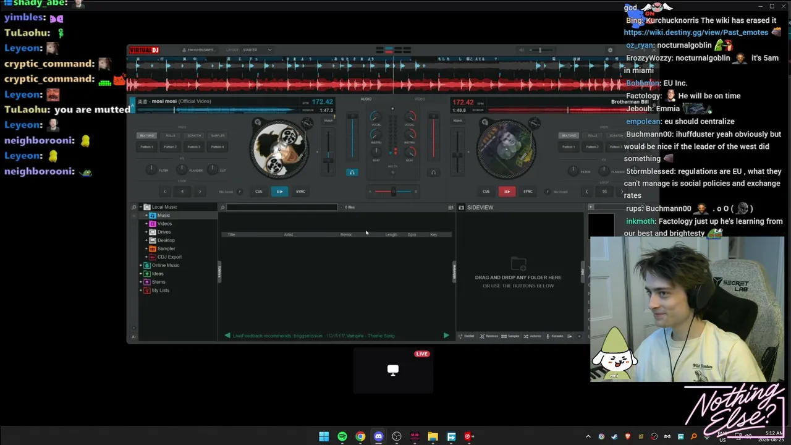This screenshot has width=791, height=445.
Task: Expand the Videos tree node
Action: click(x=146, y=224)
